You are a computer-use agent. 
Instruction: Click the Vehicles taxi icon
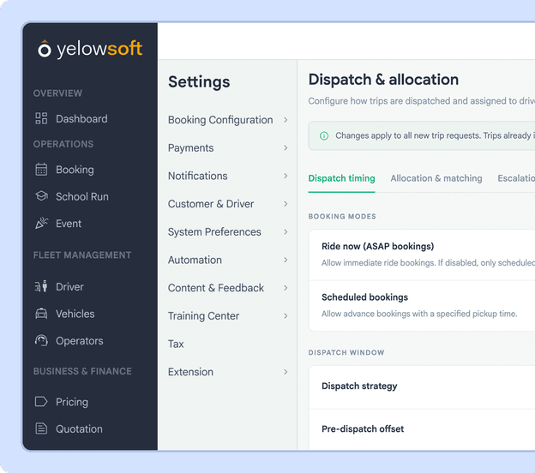pyautogui.click(x=41, y=314)
